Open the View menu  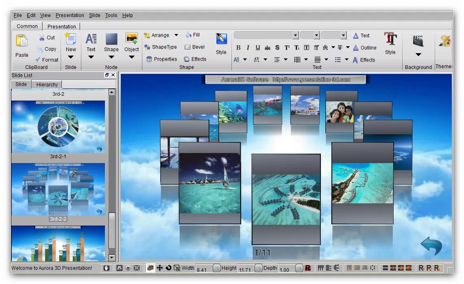[45, 15]
